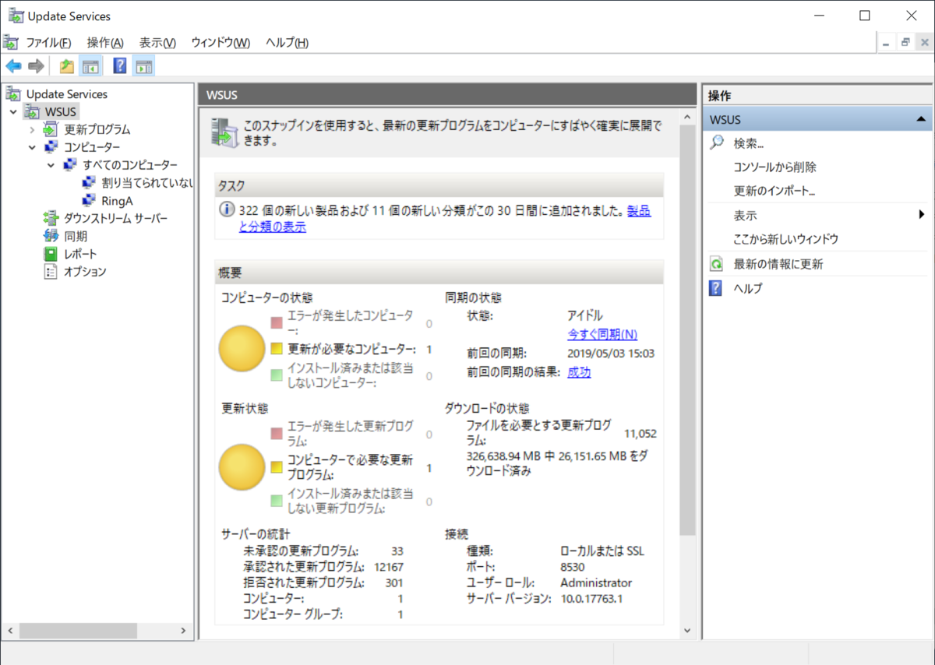
Task: Collapse the すべてのコンピューター node
Action: coord(51,165)
